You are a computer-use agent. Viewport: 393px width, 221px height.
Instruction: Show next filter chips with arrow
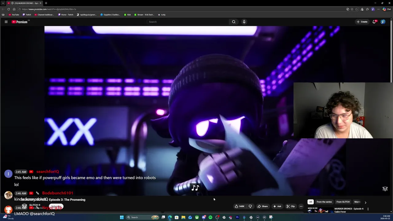click(365, 202)
